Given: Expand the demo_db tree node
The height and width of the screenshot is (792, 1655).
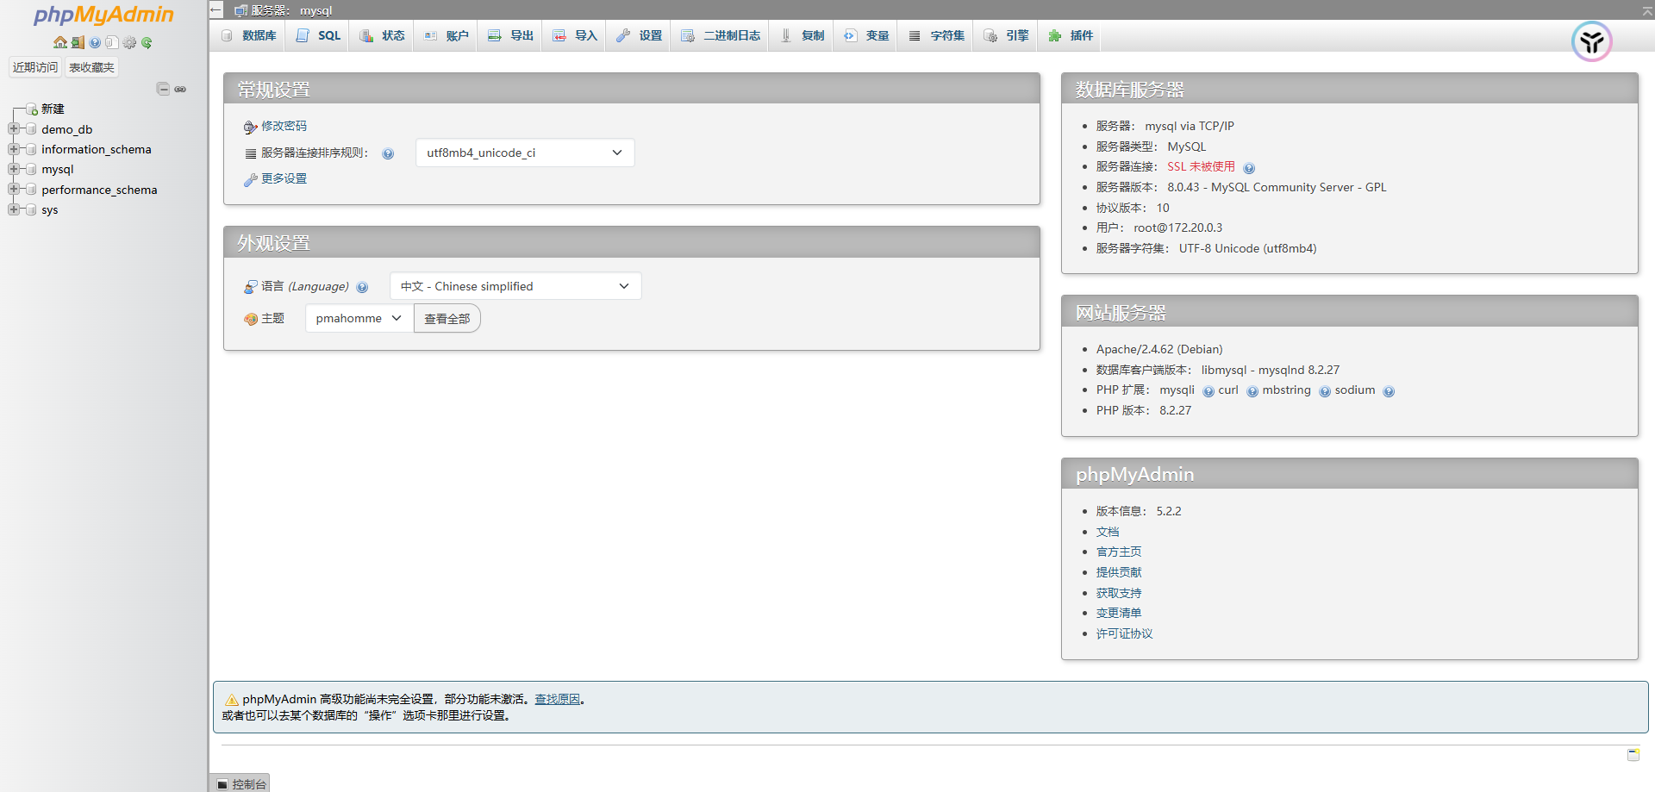Looking at the screenshot, I should pos(14,129).
